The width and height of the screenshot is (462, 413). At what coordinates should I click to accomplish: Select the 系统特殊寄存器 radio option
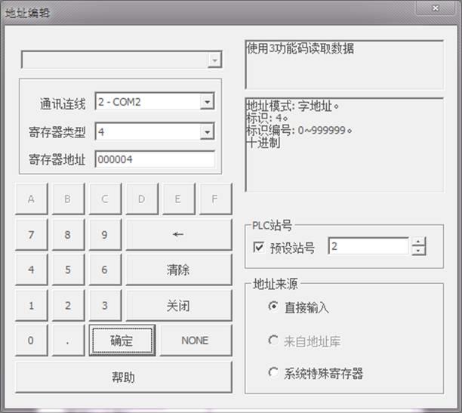point(273,372)
